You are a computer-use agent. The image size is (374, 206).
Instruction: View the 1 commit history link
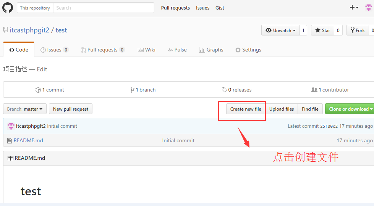coord(50,90)
